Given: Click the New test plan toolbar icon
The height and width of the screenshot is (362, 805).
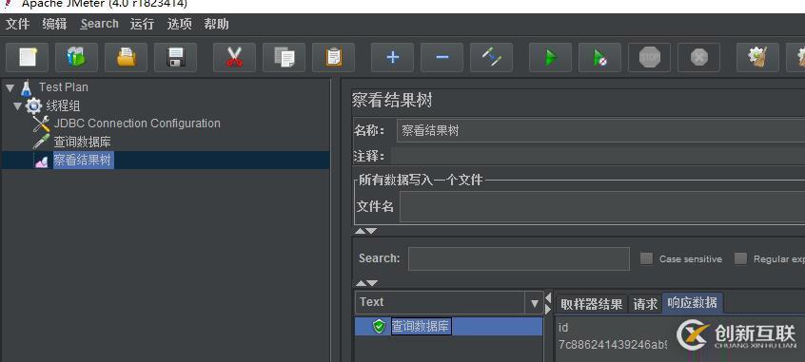Looking at the screenshot, I should click(x=28, y=57).
